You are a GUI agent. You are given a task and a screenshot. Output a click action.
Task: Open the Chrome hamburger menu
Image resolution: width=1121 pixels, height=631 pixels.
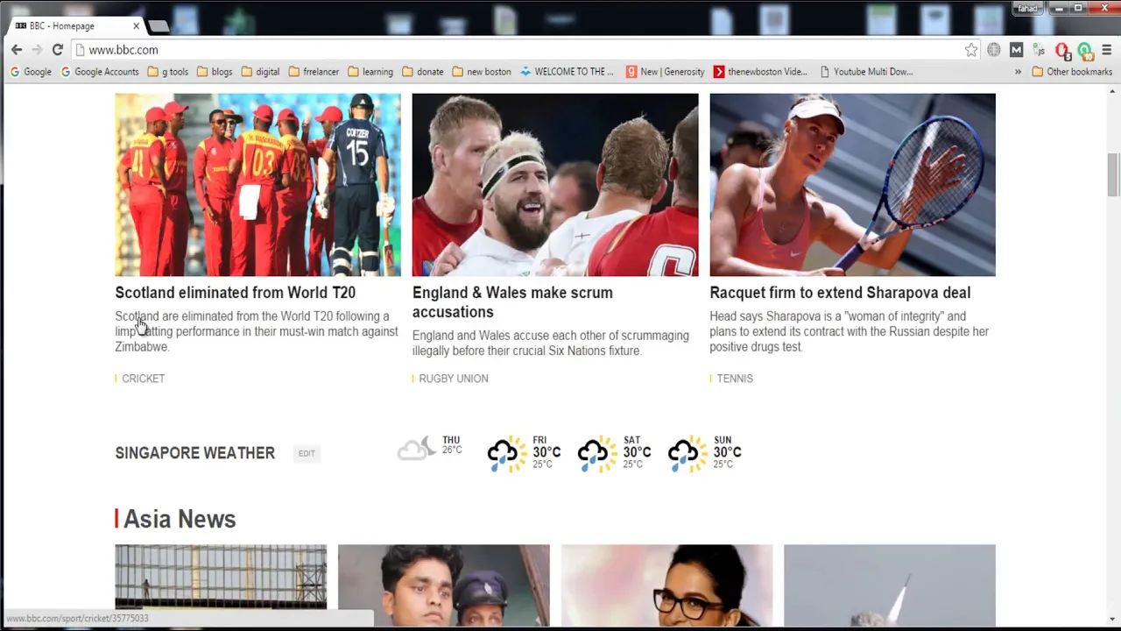(1107, 50)
